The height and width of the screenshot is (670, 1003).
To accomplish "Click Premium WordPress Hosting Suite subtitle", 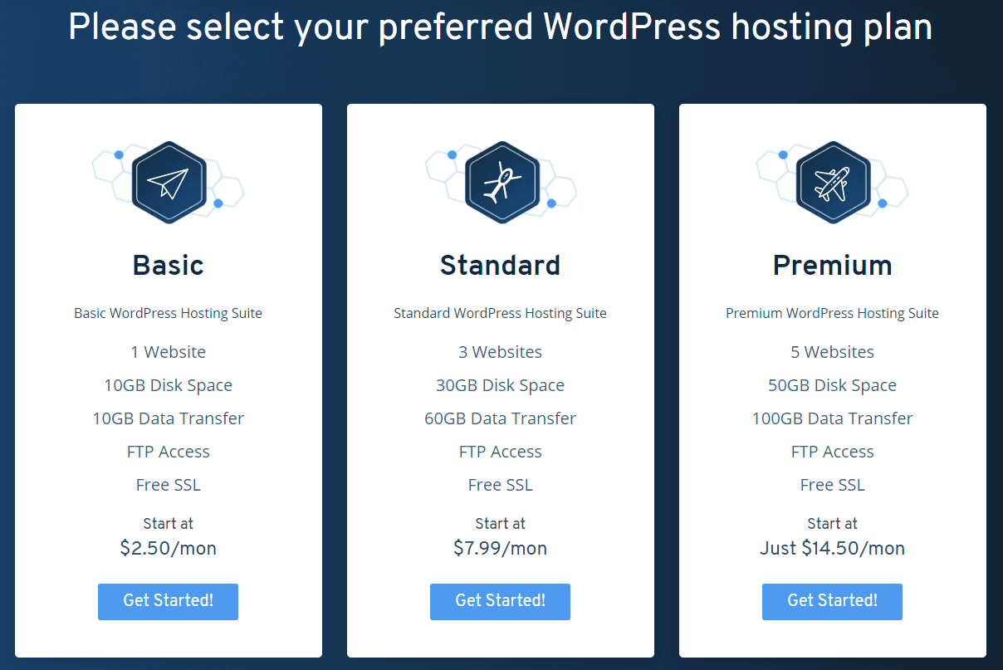I will [x=832, y=314].
